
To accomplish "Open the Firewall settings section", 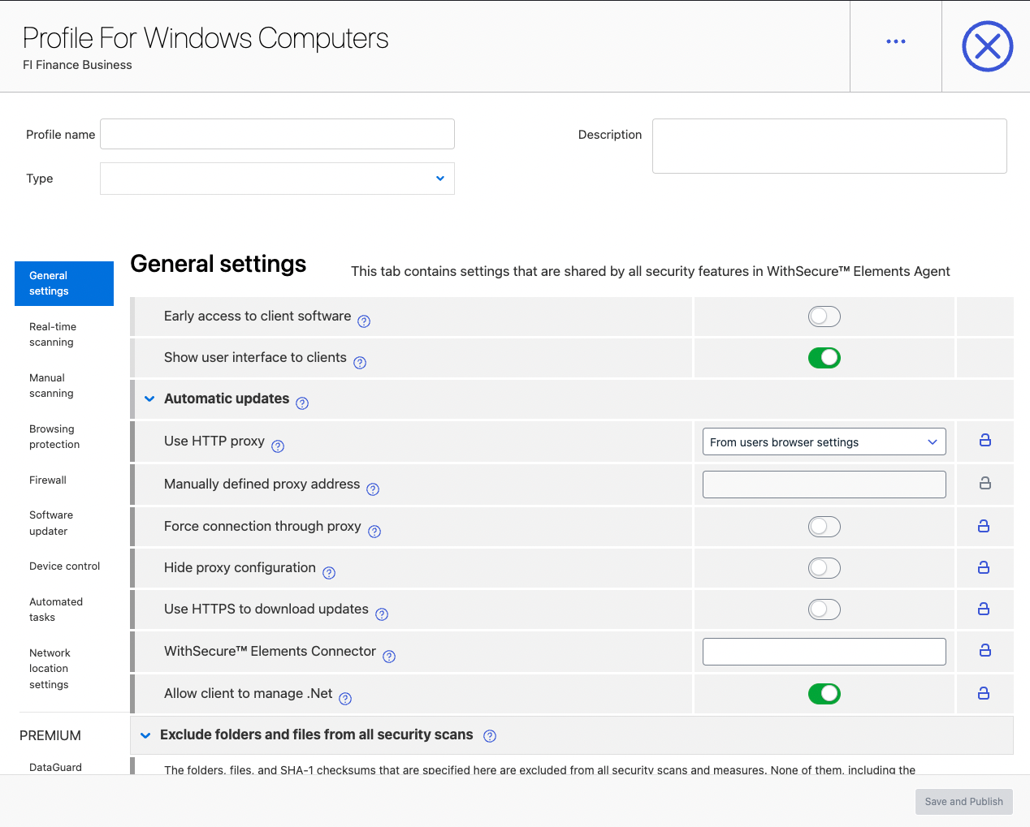I will pos(47,480).
